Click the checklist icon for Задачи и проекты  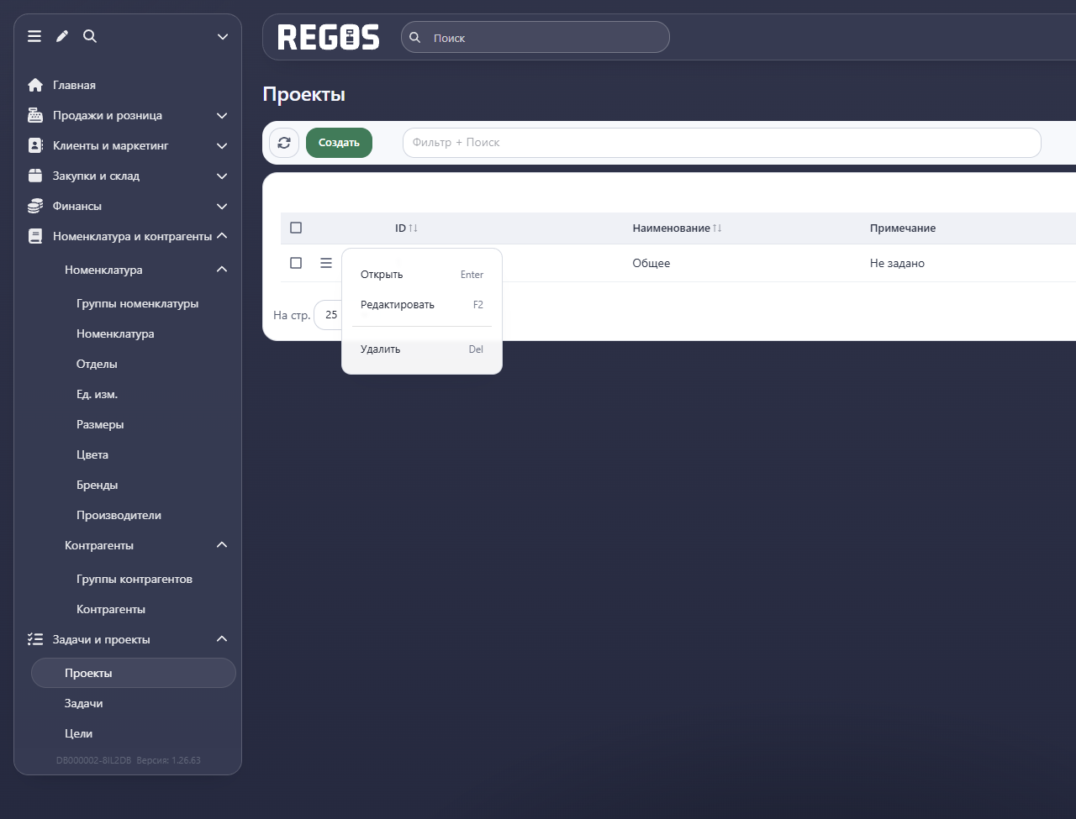tap(35, 639)
